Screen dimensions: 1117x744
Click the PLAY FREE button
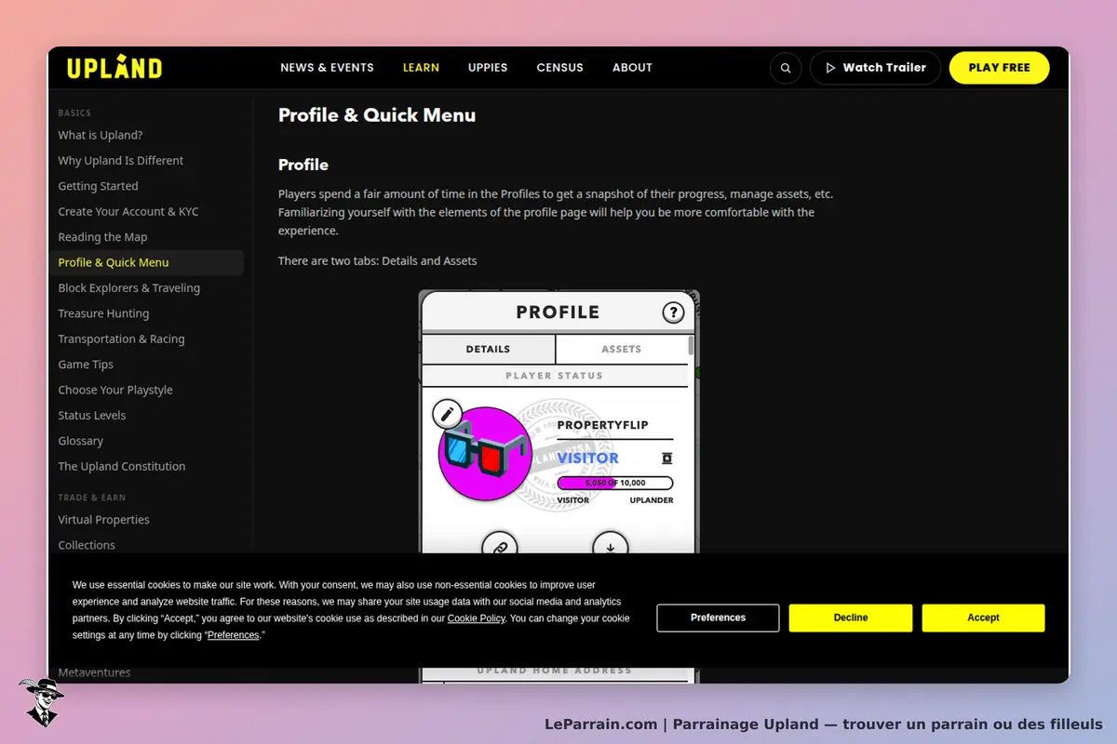pyautogui.click(x=999, y=68)
